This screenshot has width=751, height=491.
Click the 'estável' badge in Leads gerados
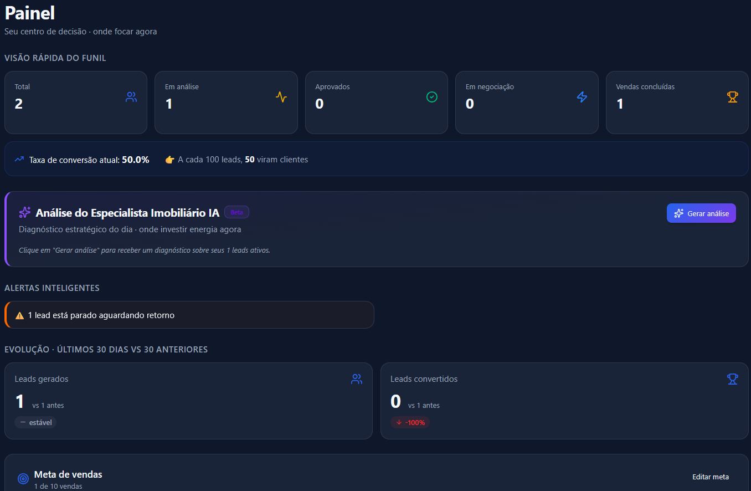click(35, 422)
